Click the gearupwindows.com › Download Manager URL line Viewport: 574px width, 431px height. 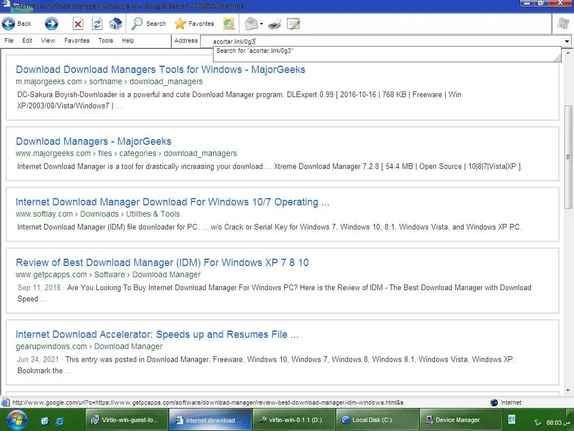89,346
